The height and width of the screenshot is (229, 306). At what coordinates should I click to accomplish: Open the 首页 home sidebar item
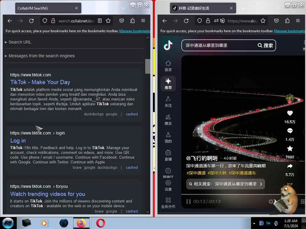click(x=168, y=66)
